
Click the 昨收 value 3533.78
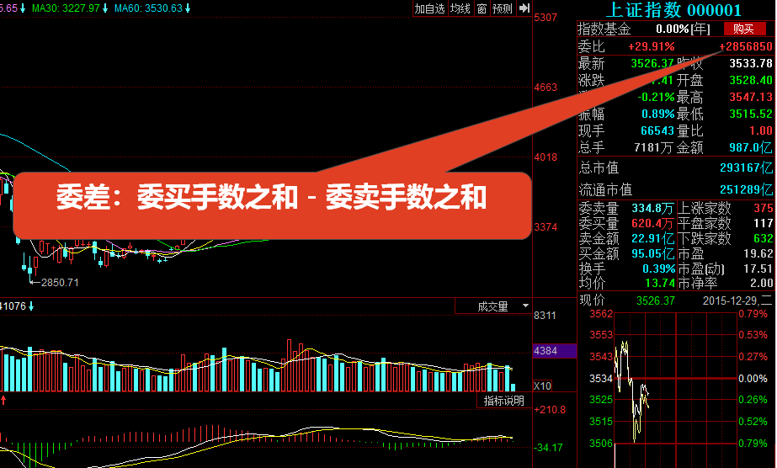[x=751, y=63]
